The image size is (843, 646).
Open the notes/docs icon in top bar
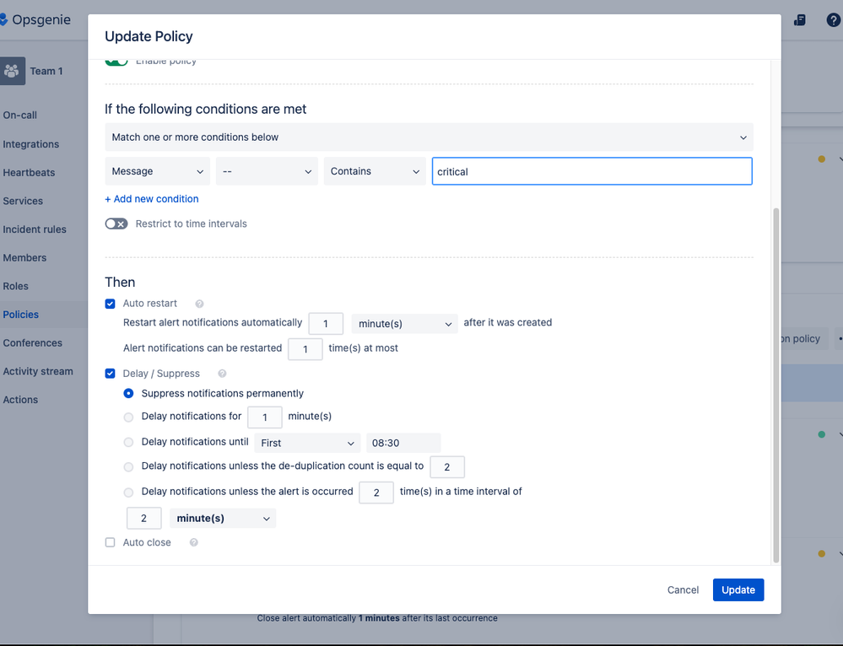coord(799,20)
